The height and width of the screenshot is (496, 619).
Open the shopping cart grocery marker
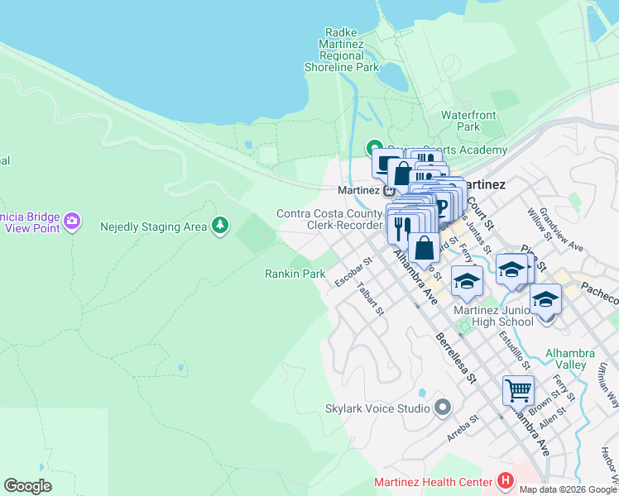coord(518,391)
